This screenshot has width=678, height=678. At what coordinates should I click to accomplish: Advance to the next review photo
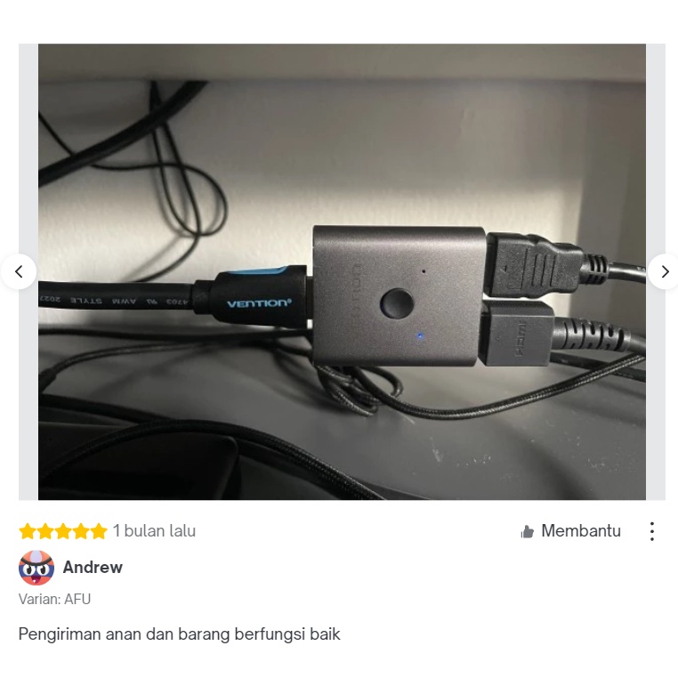pos(665,271)
